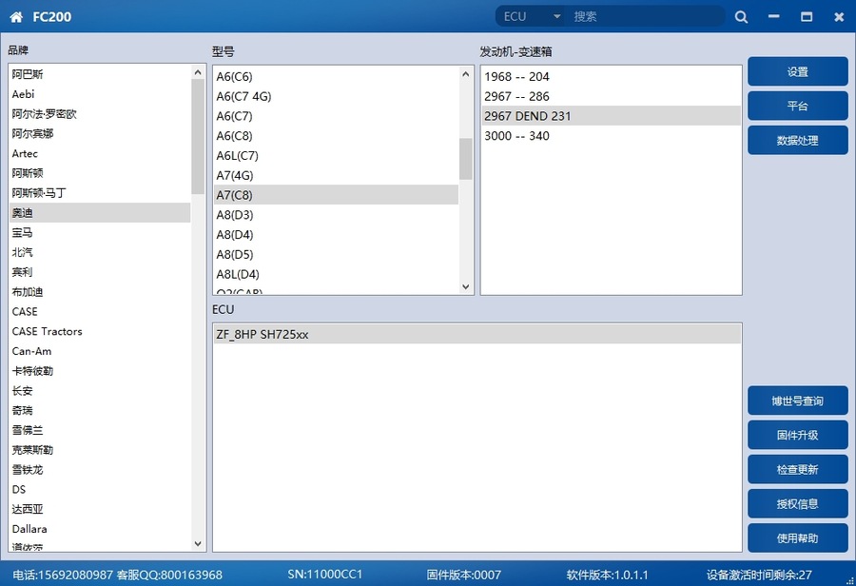Select brand 达西亚

point(100,509)
